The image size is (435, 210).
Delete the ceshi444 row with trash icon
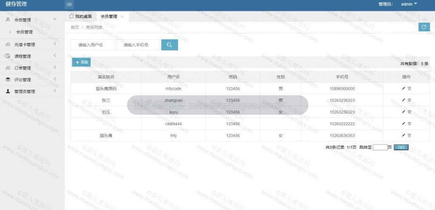pos(410,124)
